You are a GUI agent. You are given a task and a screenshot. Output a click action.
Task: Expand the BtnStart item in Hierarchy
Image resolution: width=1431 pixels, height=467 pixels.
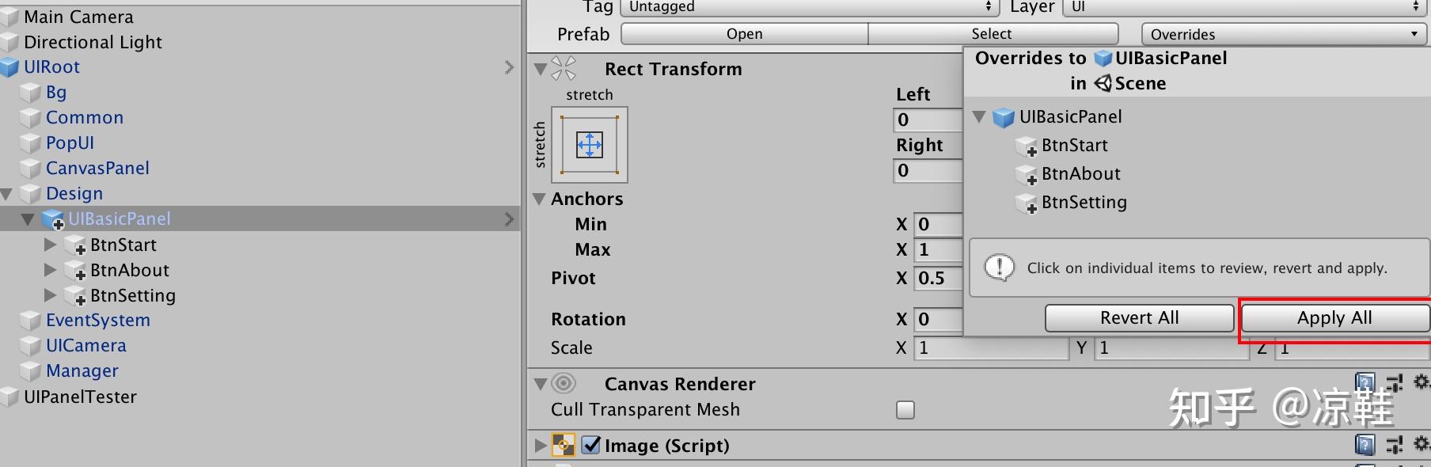tap(50, 245)
